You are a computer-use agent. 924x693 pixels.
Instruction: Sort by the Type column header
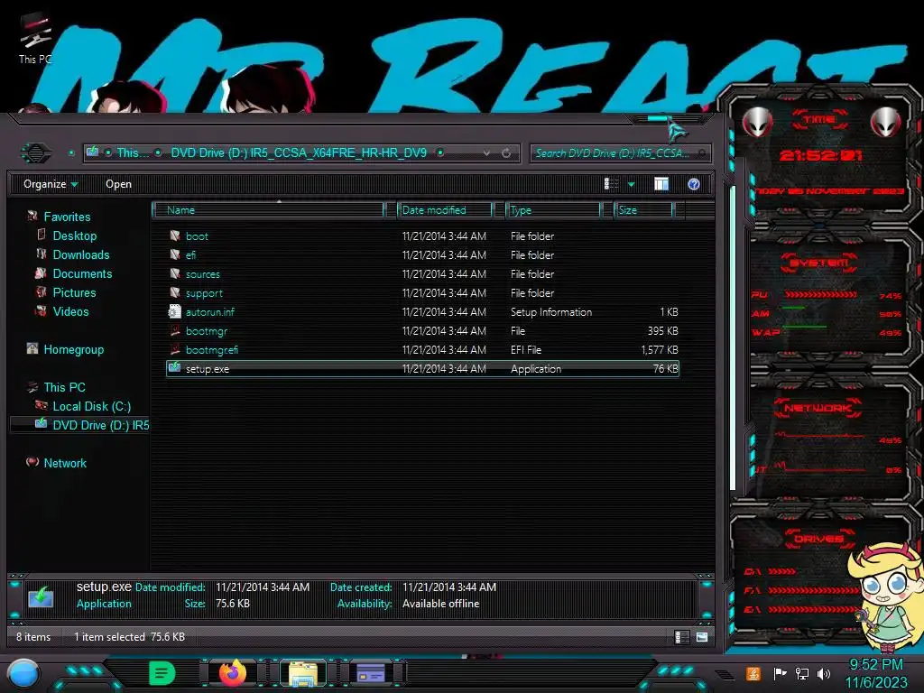[553, 209]
